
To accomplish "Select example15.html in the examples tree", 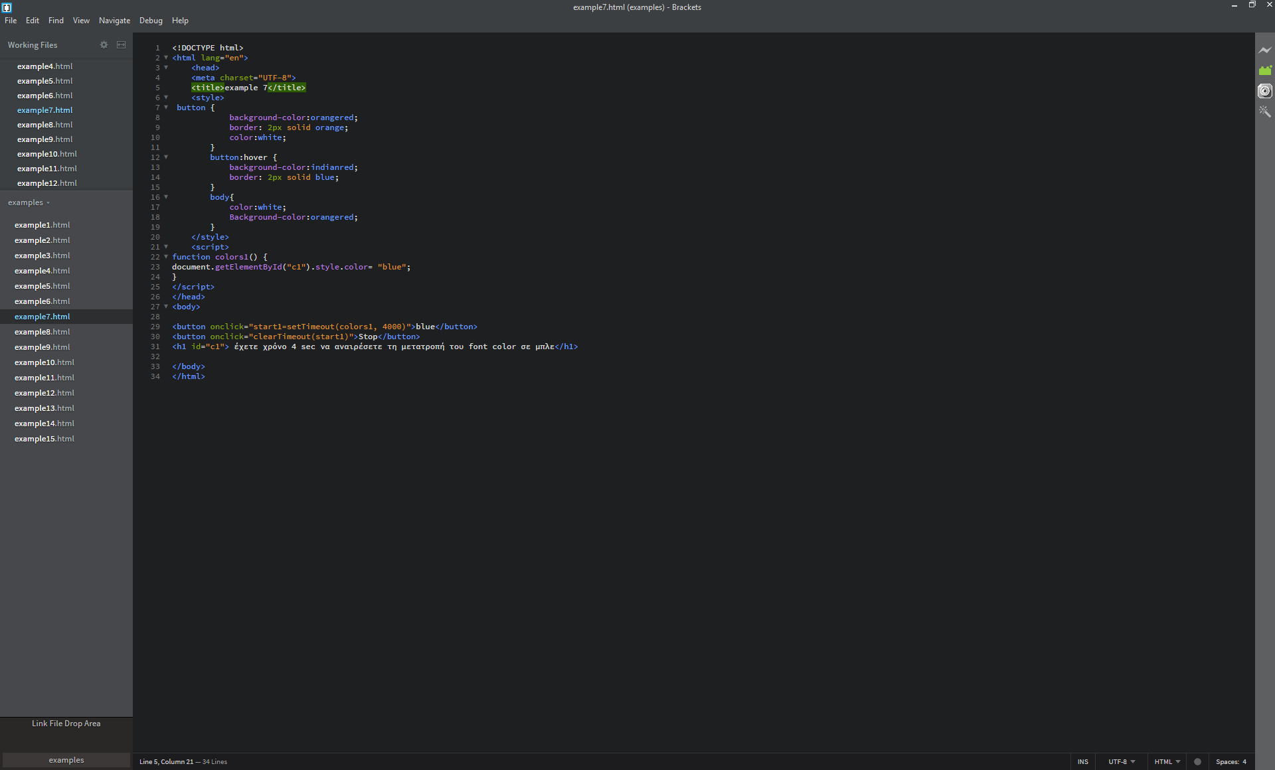I will (44, 438).
